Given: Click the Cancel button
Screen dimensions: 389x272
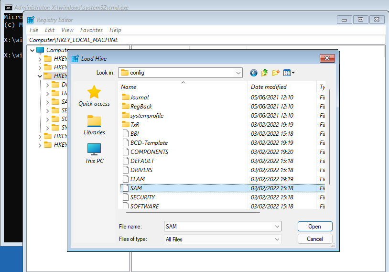Looking at the screenshot, I should pos(315,239).
